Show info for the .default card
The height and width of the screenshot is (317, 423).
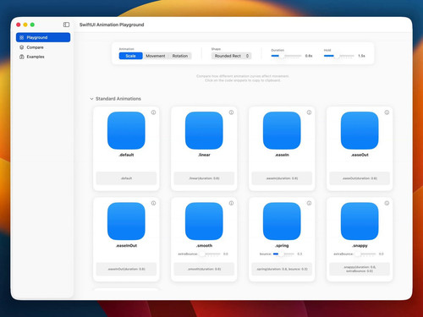click(x=153, y=112)
